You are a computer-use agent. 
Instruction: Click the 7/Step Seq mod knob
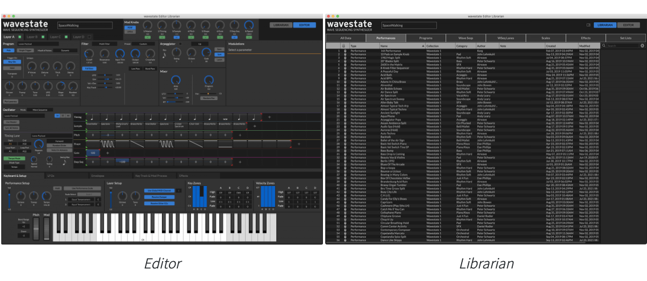[x=234, y=25]
